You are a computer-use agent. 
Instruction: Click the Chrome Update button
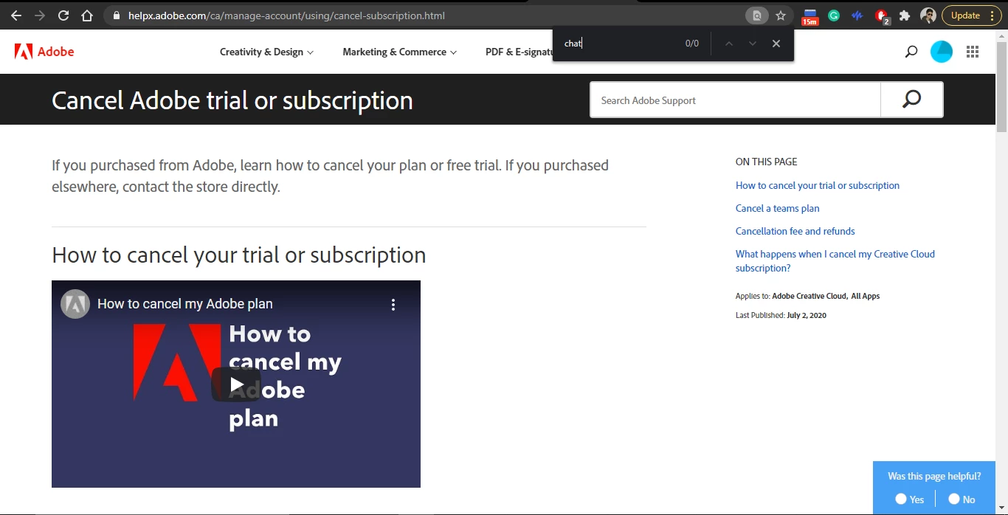pos(971,15)
